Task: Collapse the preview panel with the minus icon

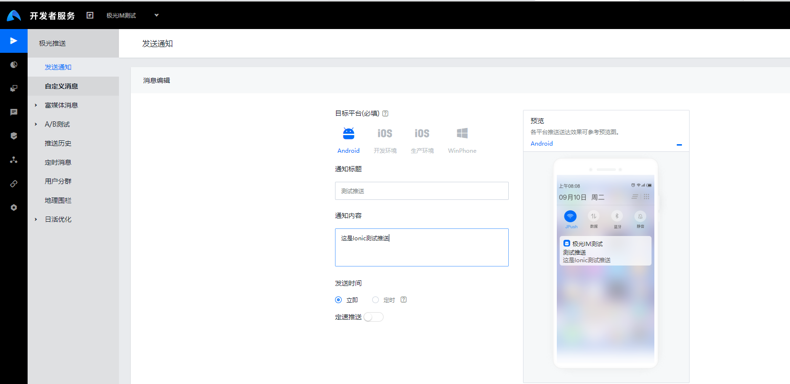Action: coord(679,145)
